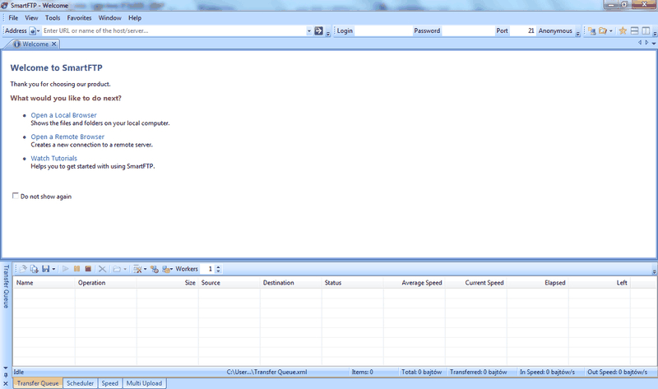
Task: Expand the queue tools dropdown arrow
Action: [x=146, y=269]
